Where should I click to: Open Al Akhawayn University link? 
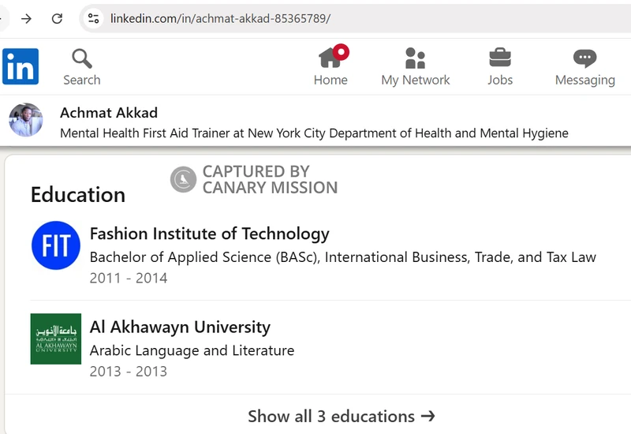click(x=180, y=327)
